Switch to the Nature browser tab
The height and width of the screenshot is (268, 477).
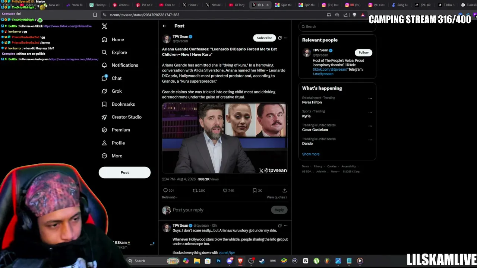point(214,5)
